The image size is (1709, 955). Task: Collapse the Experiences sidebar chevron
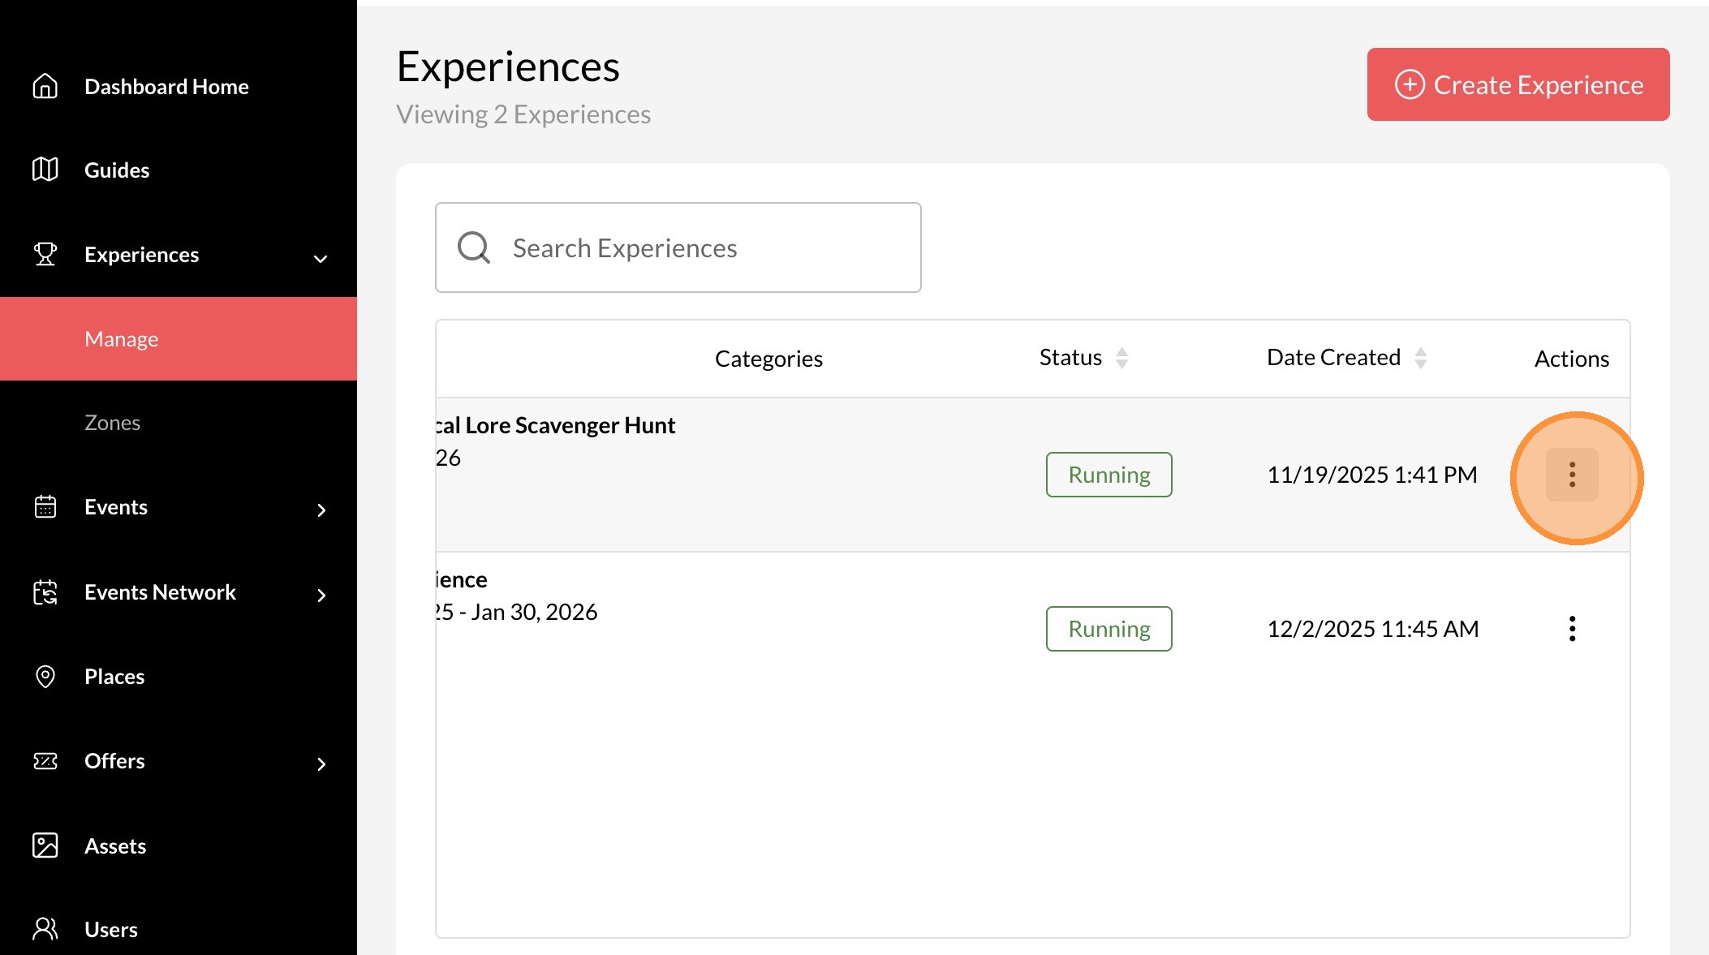[x=321, y=259]
